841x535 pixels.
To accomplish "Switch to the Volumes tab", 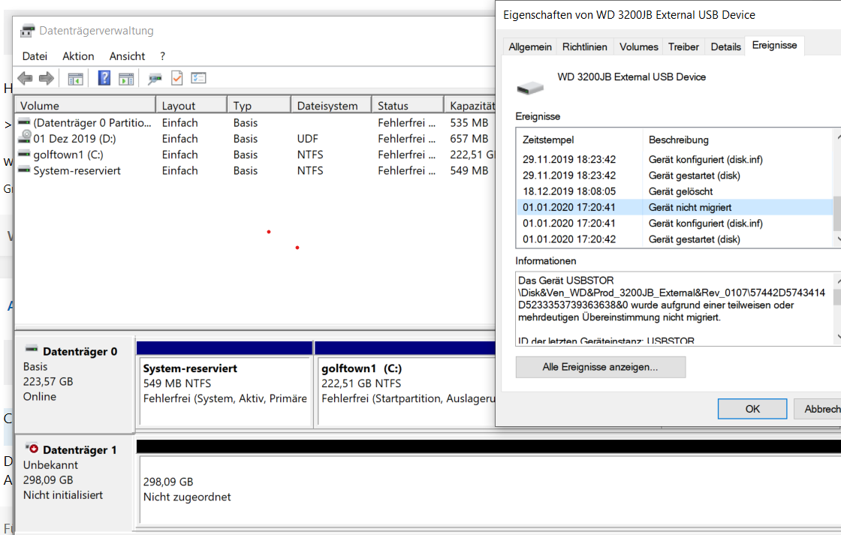I will [638, 47].
